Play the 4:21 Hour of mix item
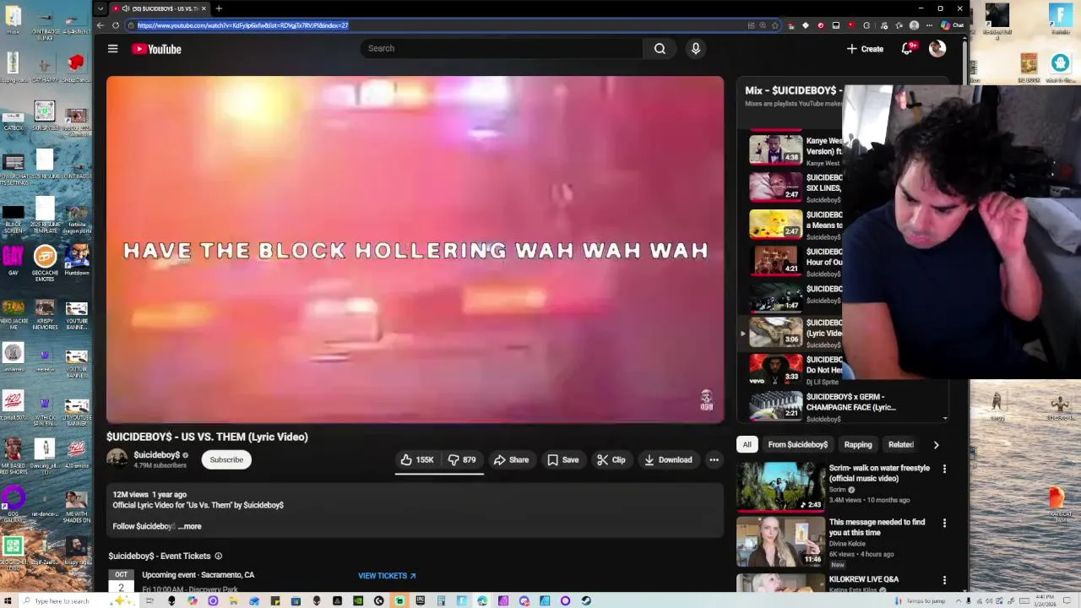The width and height of the screenshot is (1081, 608). coord(775,259)
